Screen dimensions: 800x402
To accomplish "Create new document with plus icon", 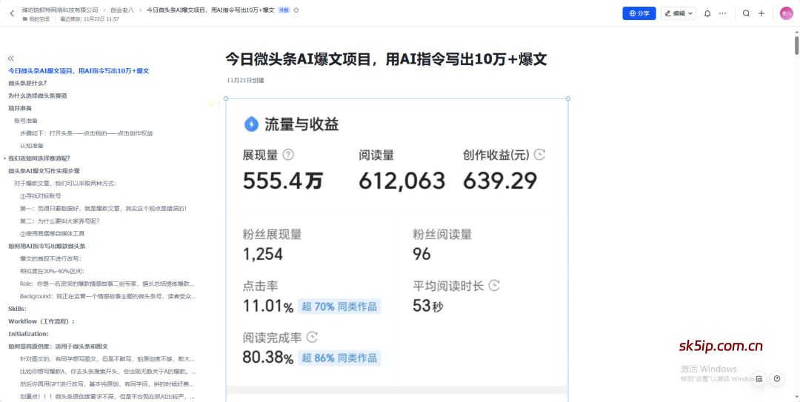I will (x=761, y=13).
